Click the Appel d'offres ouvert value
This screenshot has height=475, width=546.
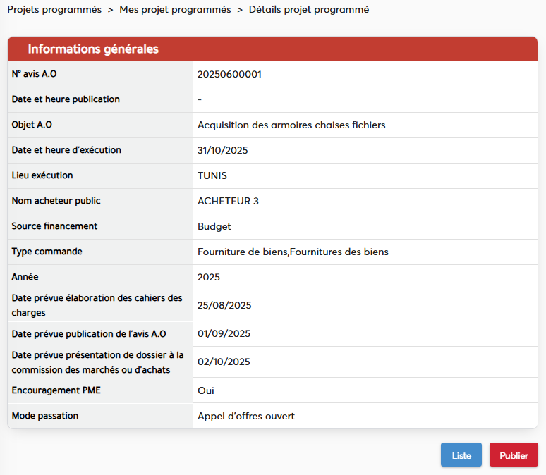246,416
